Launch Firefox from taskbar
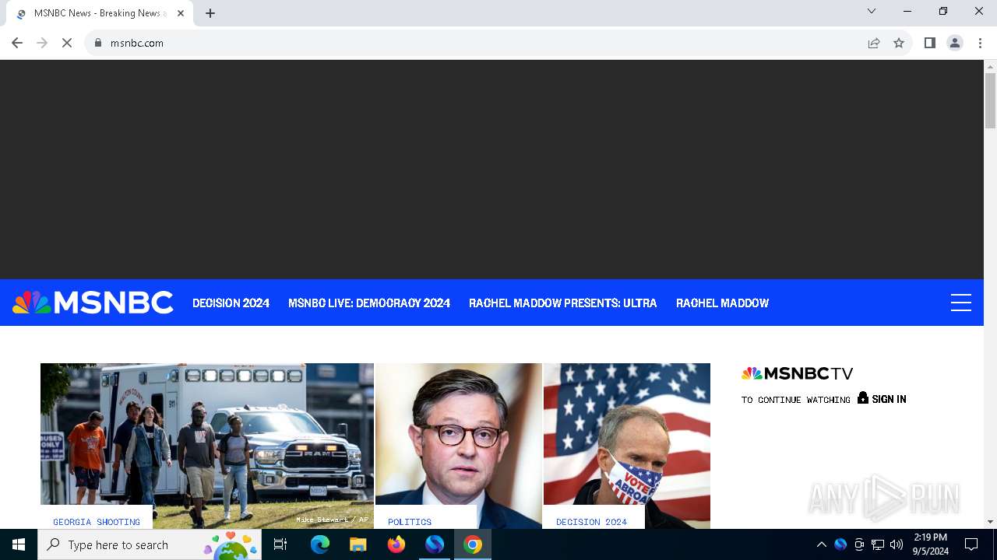Image resolution: width=997 pixels, height=560 pixels. pyautogui.click(x=396, y=544)
